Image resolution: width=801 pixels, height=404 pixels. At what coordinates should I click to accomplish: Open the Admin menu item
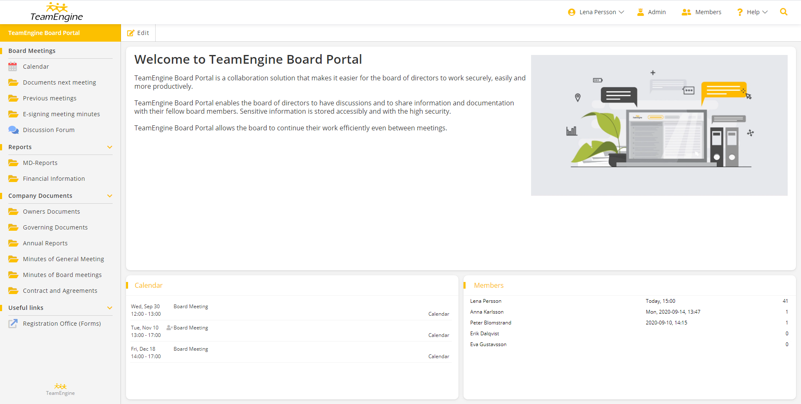tap(657, 12)
